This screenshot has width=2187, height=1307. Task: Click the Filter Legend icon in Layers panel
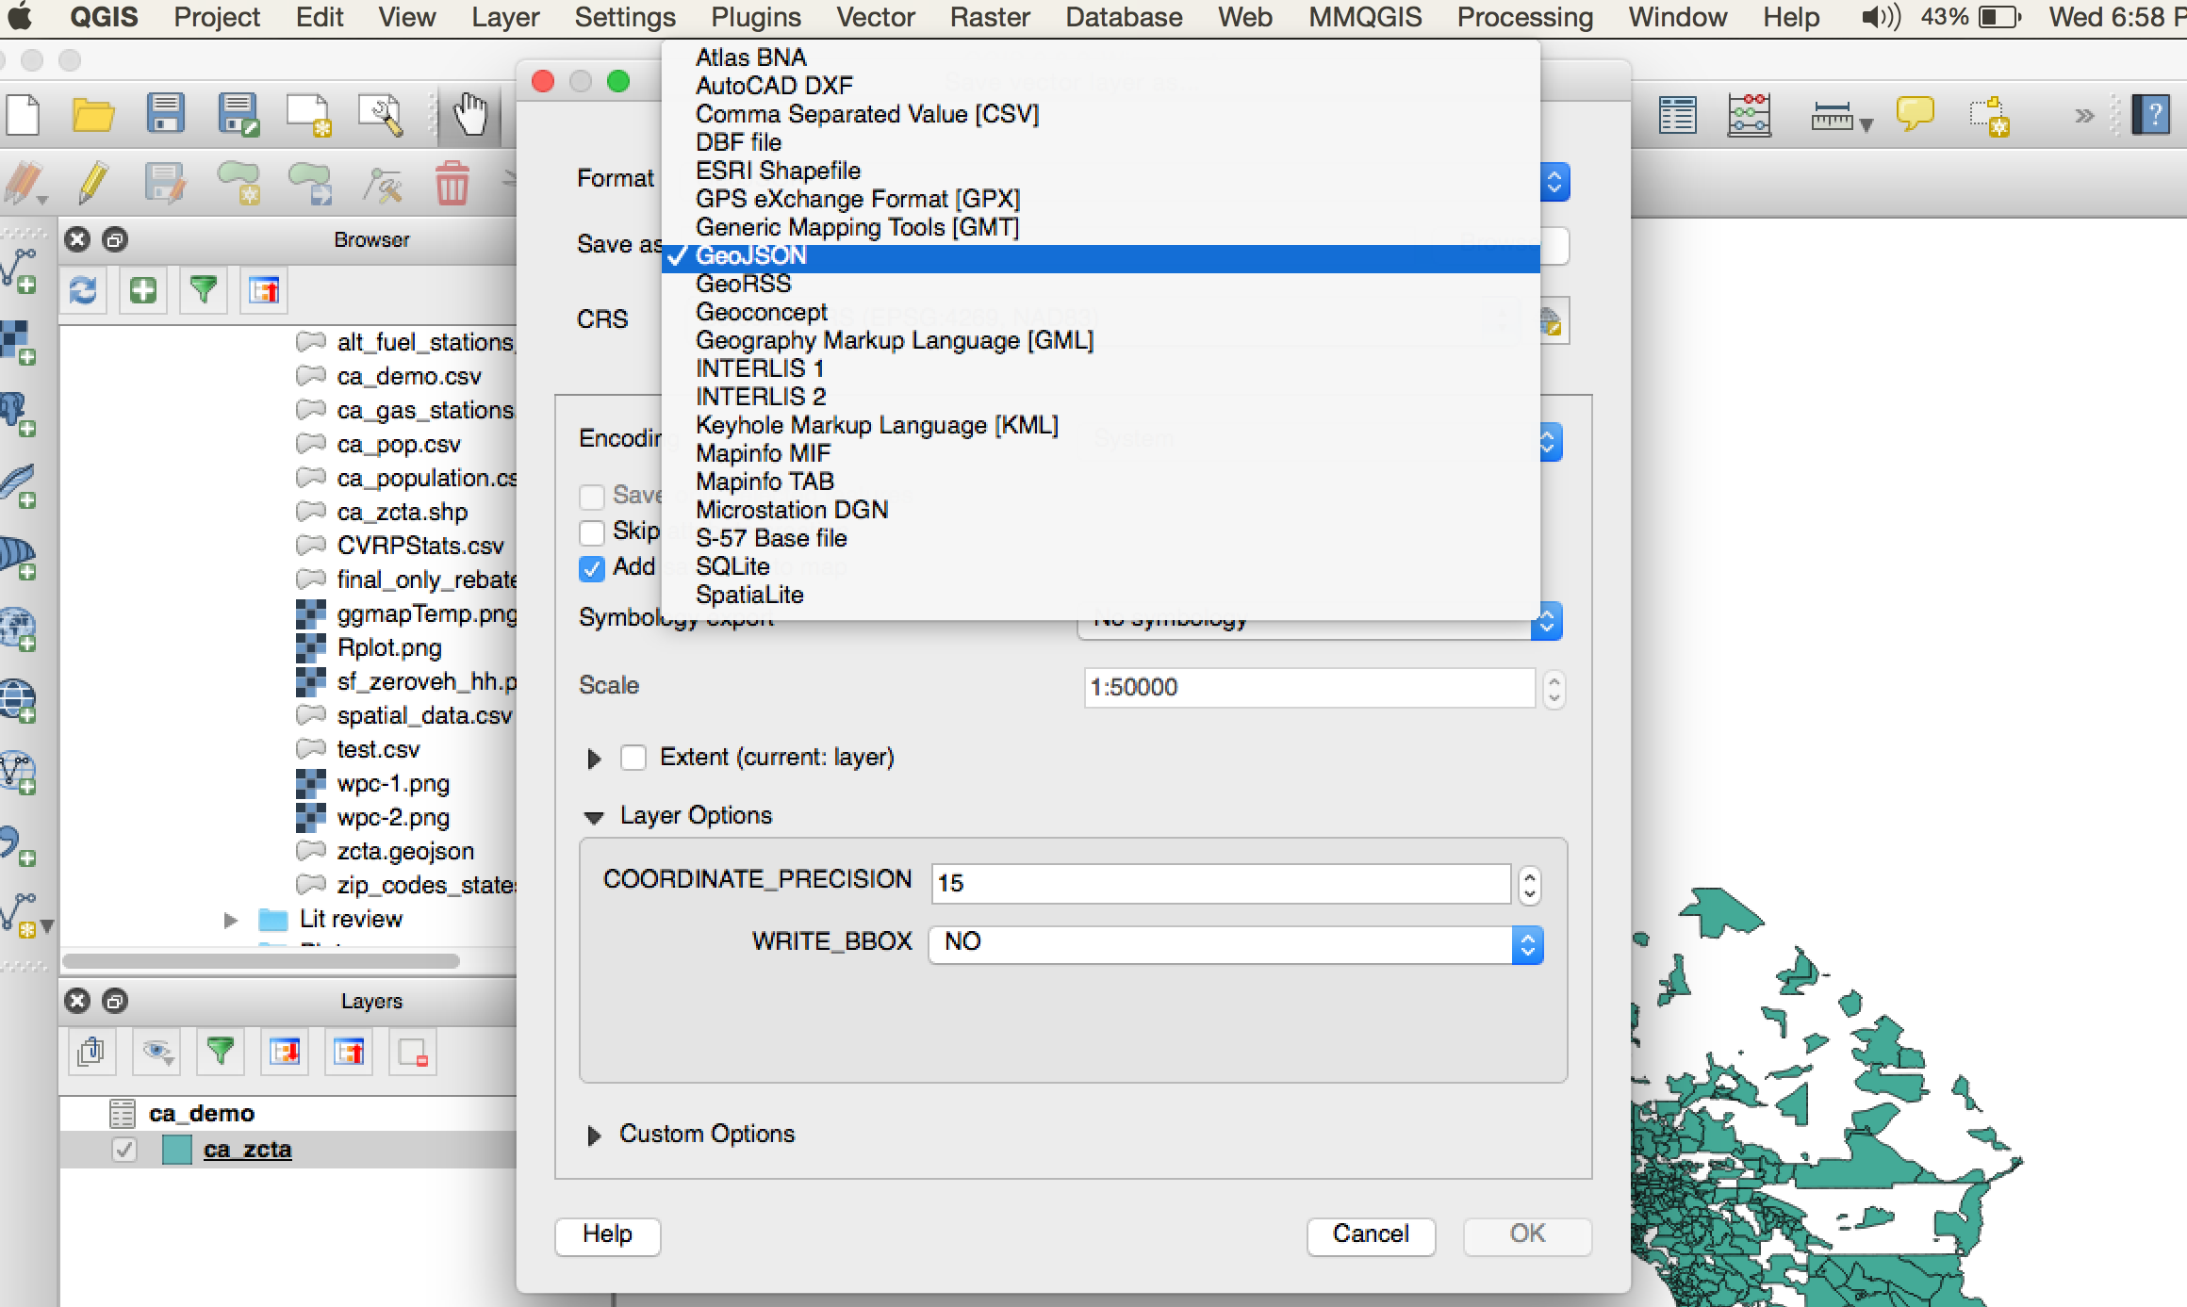(x=221, y=1052)
